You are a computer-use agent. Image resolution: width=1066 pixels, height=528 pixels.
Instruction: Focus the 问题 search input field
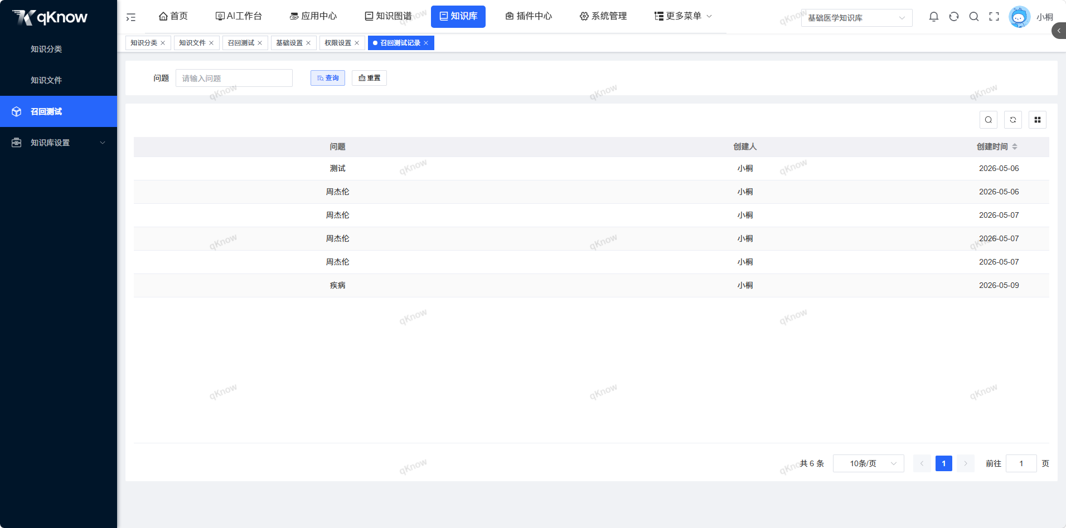point(234,78)
